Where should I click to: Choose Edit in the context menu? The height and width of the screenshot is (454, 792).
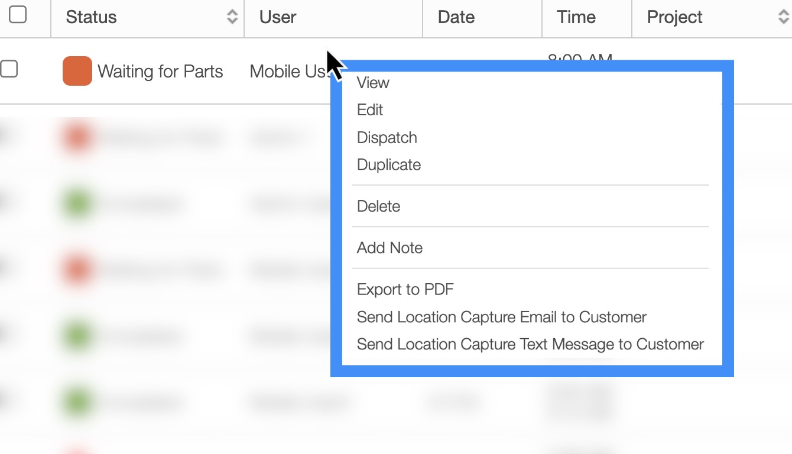[x=370, y=110]
